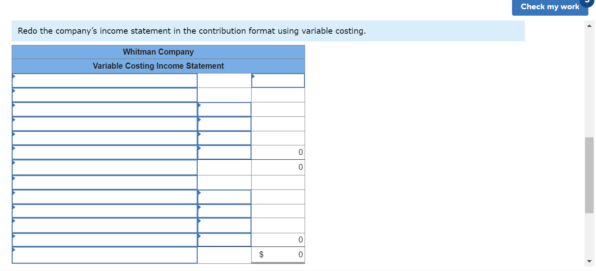
Task: Select the amount field in row four
Action: pyautogui.click(x=224, y=123)
